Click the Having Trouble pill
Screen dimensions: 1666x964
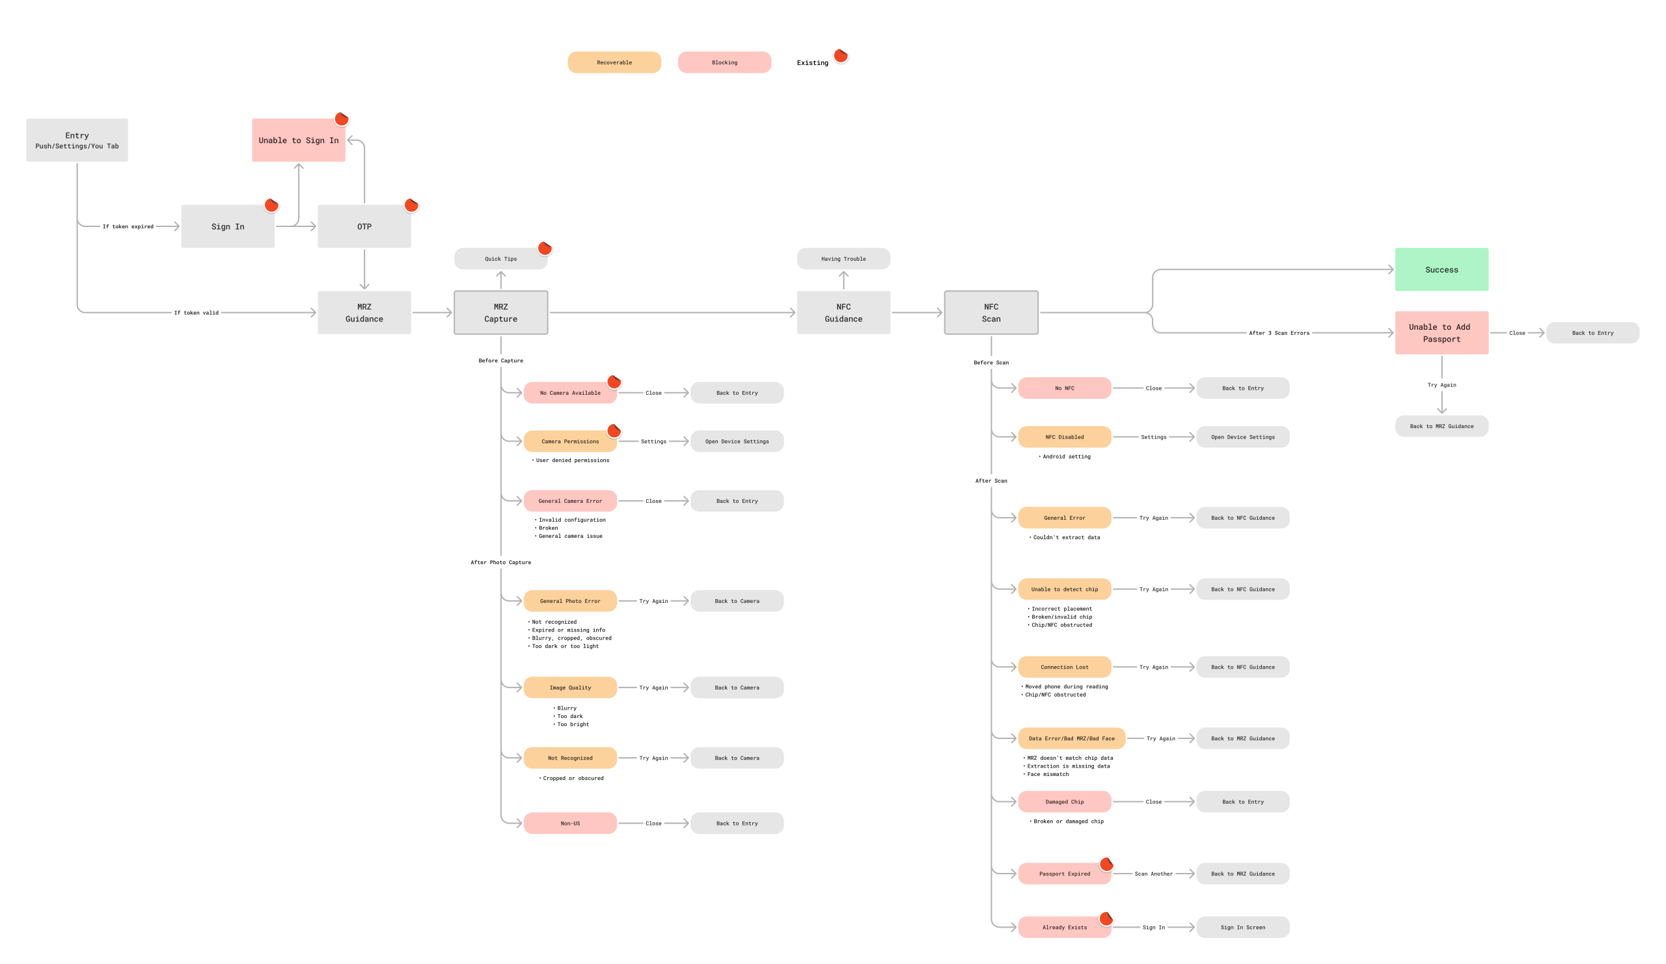click(x=843, y=258)
